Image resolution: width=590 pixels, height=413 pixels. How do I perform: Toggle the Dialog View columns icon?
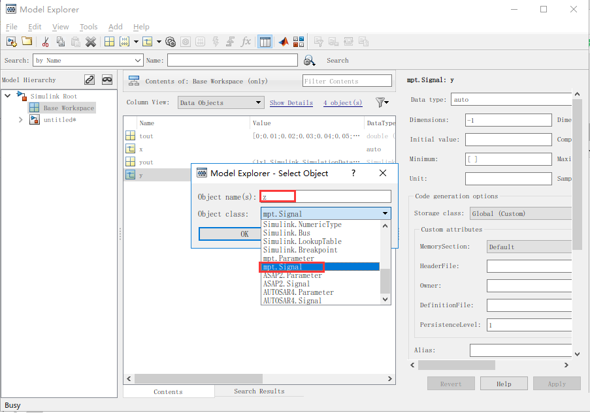pos(265,42)
